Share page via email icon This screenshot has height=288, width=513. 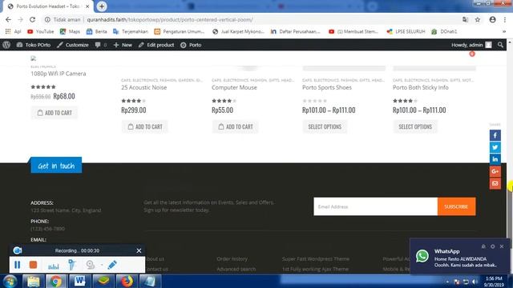pyautogui.click(x=495, y=183)
